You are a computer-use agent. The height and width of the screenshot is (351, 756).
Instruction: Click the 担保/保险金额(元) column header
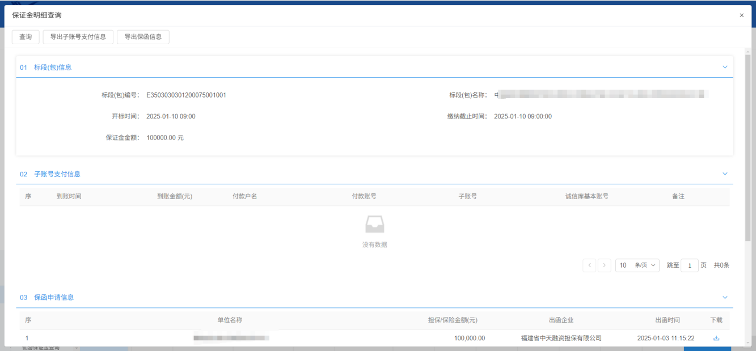(x=452, y=320)
